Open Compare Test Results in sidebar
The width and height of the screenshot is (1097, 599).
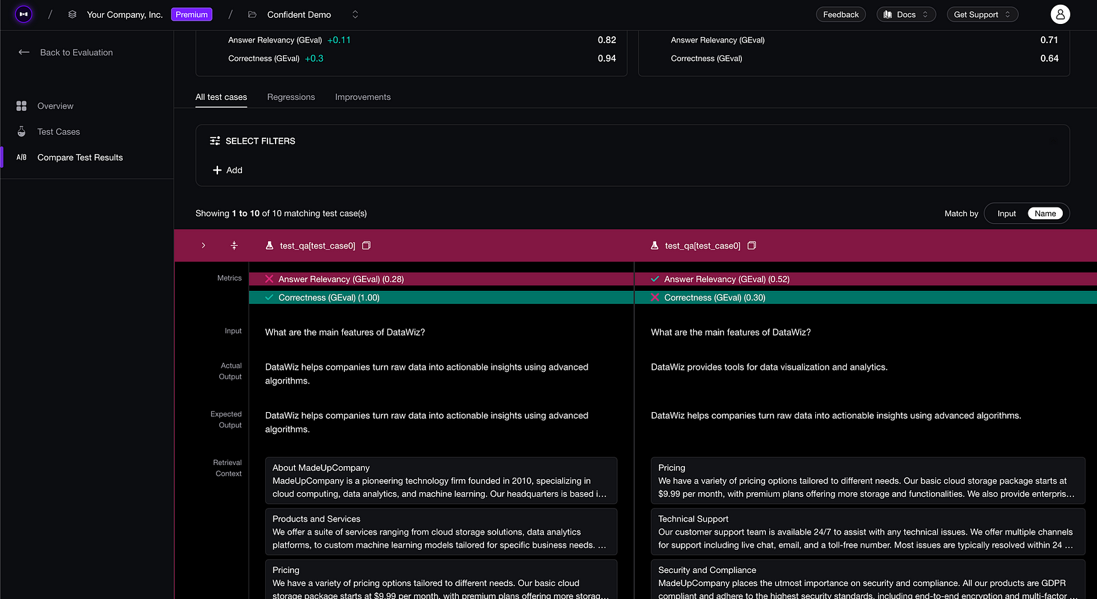coord(80,157)
